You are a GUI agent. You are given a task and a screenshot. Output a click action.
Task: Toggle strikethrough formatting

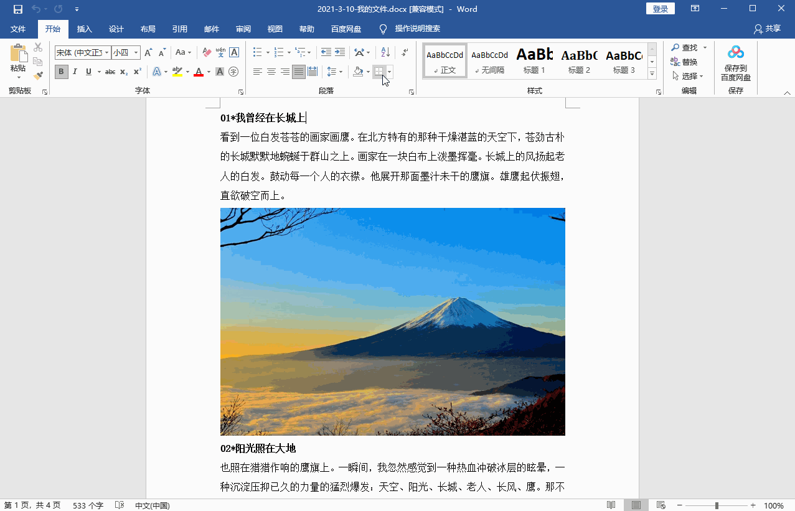111,72
